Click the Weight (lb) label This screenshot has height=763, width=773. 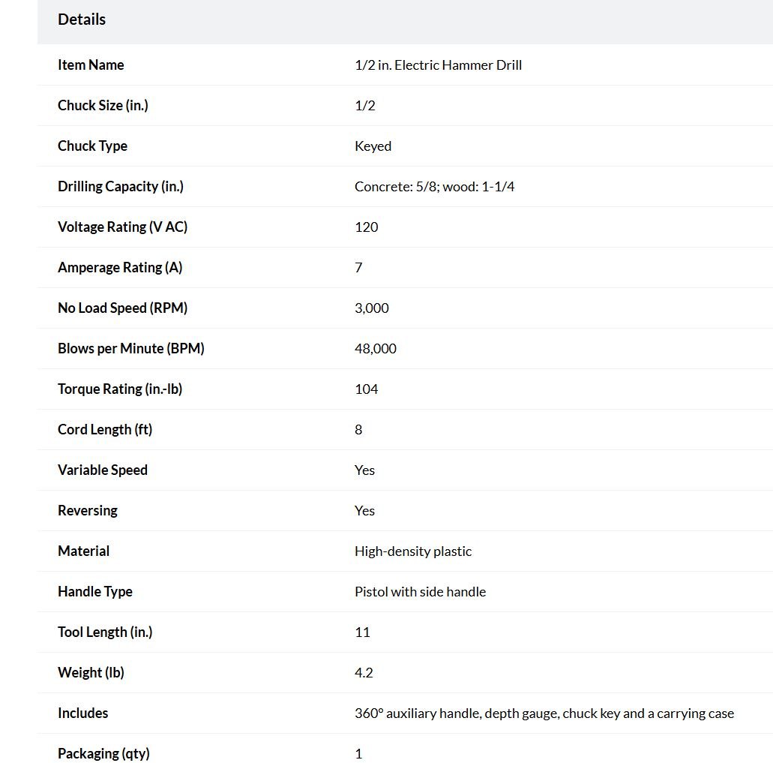[91, 672]
